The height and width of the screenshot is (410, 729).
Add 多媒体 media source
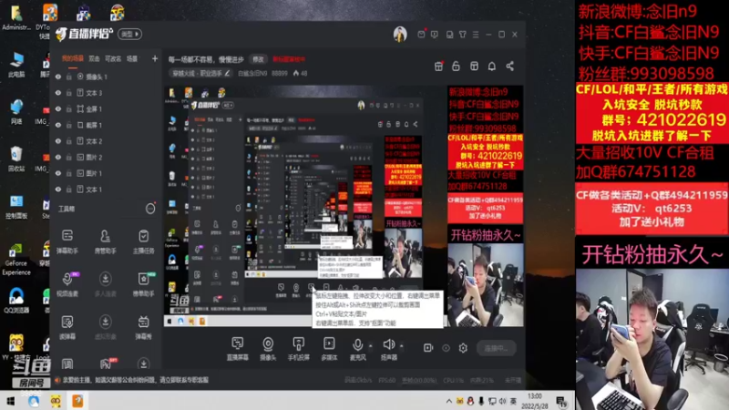[x=329, y=349]
